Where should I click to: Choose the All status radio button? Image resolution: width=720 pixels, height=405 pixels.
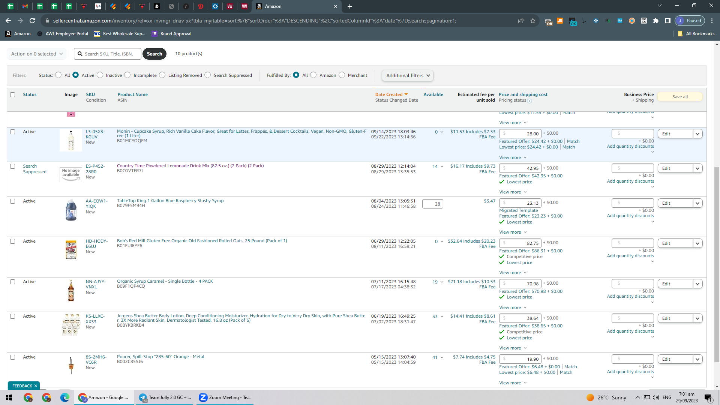[58, 75]
